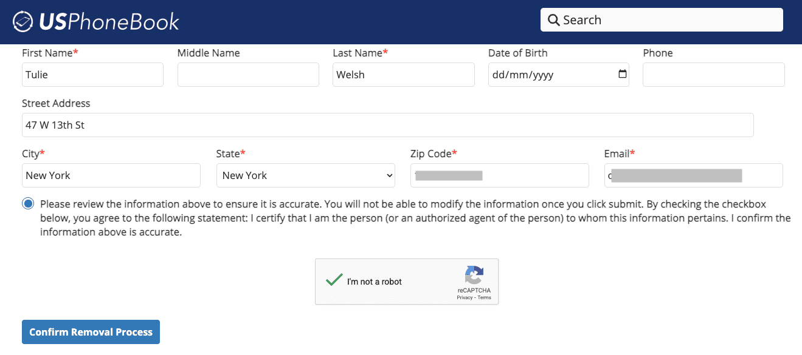Click the magnifying glass search icon
Image resolution: width=802 pixels, height=355 pixels.
click(x=553, y=20)
